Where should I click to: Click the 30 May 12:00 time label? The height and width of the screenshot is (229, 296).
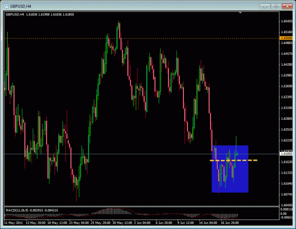click(x=122, y=223)
